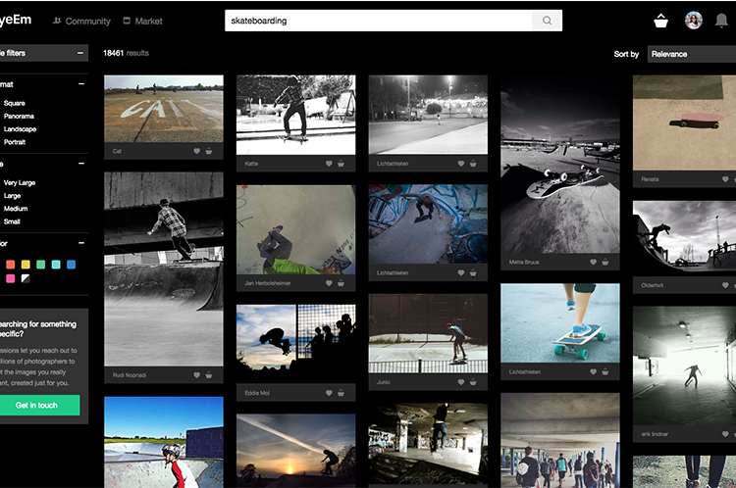Choose the Very Large size filter
Screen dimensions: 736x488
tap(20, 182)
